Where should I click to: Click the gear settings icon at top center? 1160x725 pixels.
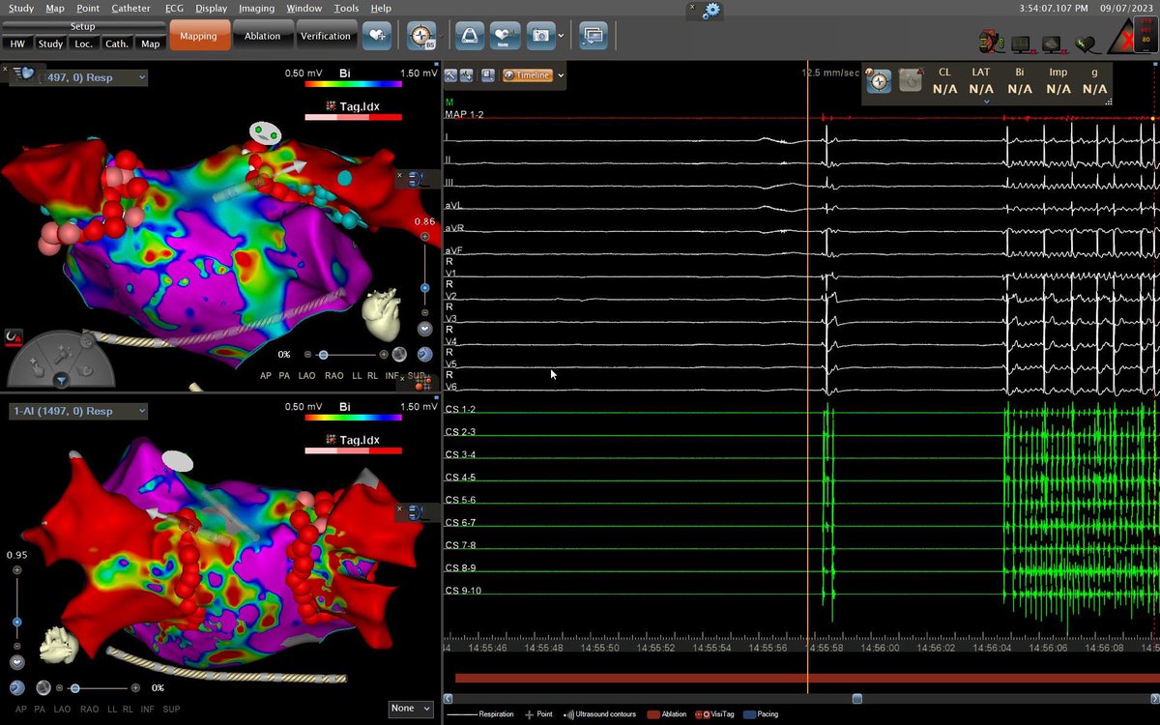(712, 10)
